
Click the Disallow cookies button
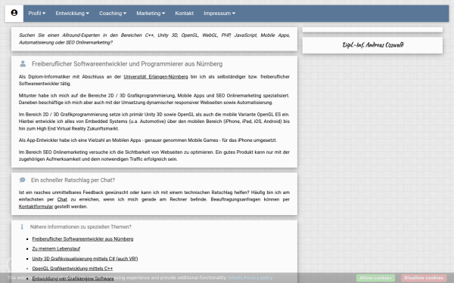click(424, 278)
